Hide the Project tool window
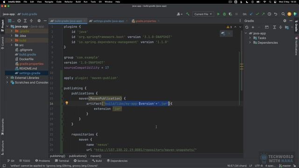The height and width of the screenshot is (168, 299). coord(45,21)
